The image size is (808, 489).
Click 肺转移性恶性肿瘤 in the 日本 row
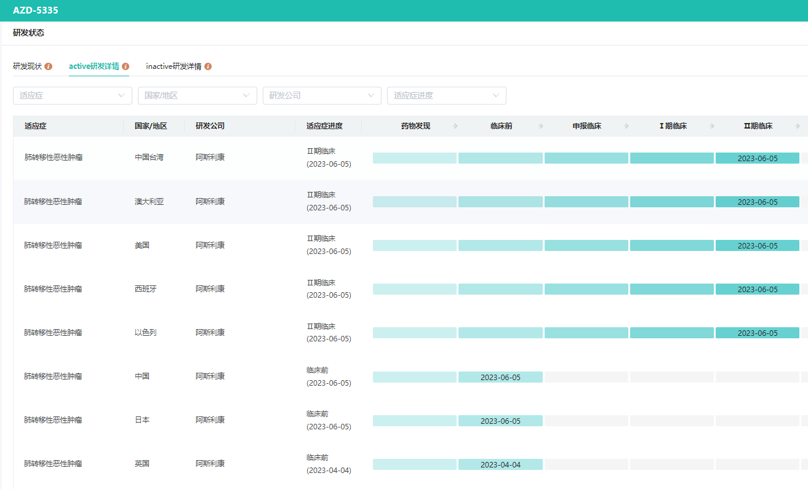(x=53, y=420)
